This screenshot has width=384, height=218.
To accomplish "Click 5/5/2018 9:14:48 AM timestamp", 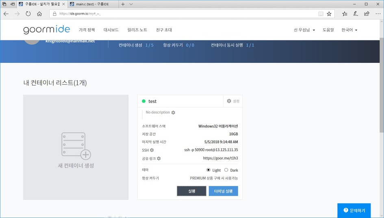I will pos(221,142).
